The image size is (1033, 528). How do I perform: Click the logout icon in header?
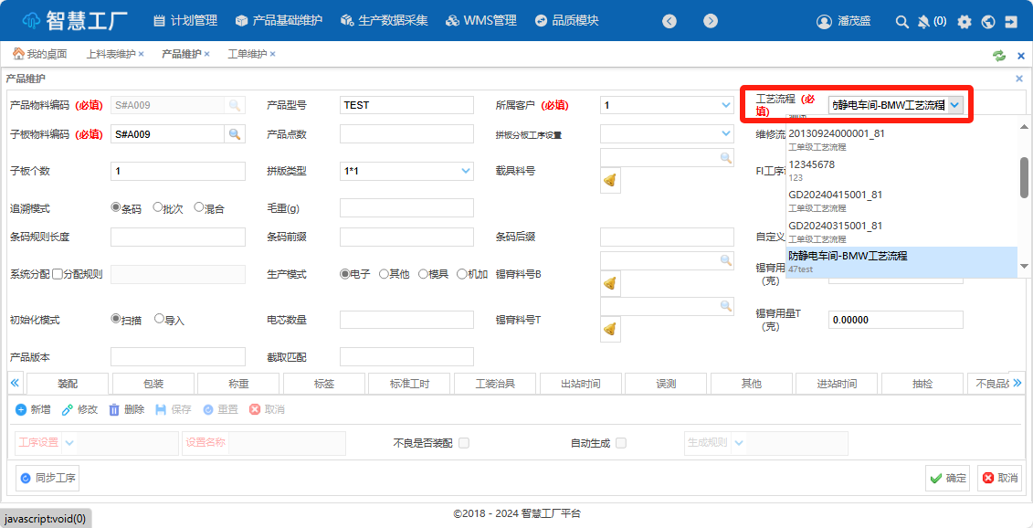1011,21
